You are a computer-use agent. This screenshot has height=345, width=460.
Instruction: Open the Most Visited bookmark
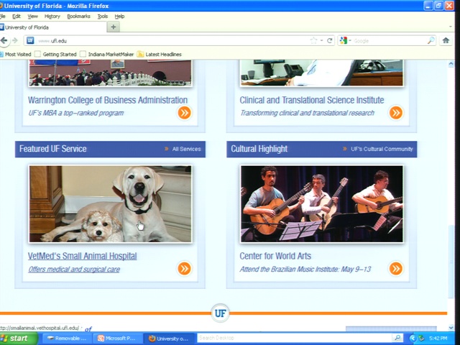16,55
